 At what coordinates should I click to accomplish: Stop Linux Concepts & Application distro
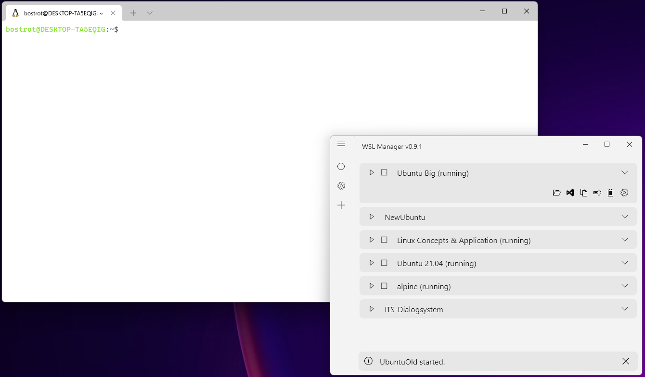click(x=384, y=240)
